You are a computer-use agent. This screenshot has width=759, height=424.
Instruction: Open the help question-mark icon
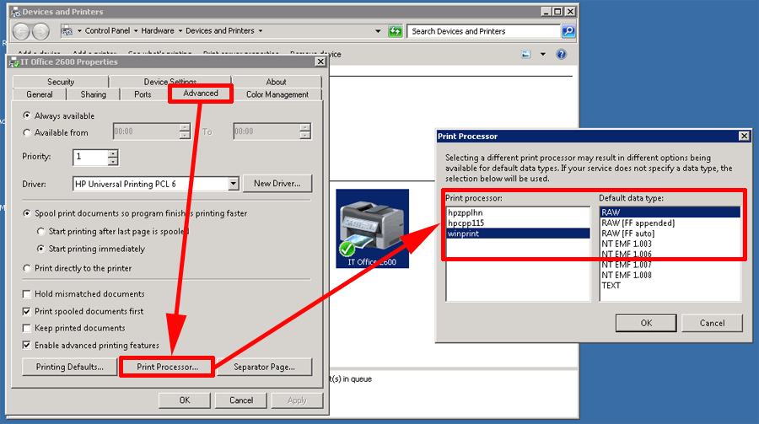tap(561, 54)
